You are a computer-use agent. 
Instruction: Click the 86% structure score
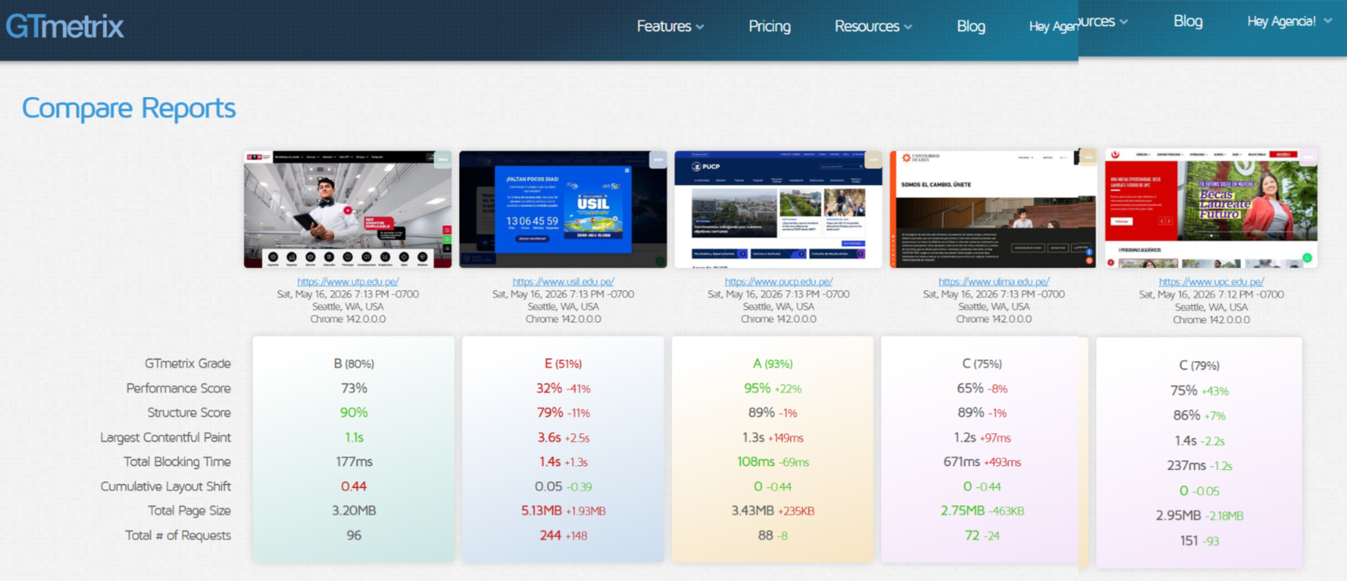pos(1187,415)
